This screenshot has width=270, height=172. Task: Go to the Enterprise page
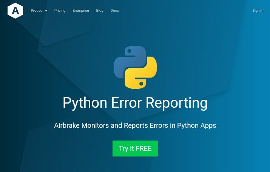click(81, 11)
